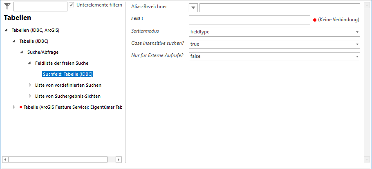Collapse the Suche/Abfrage node
Screen dimensions: 372x169
click(x=22, y=52)
